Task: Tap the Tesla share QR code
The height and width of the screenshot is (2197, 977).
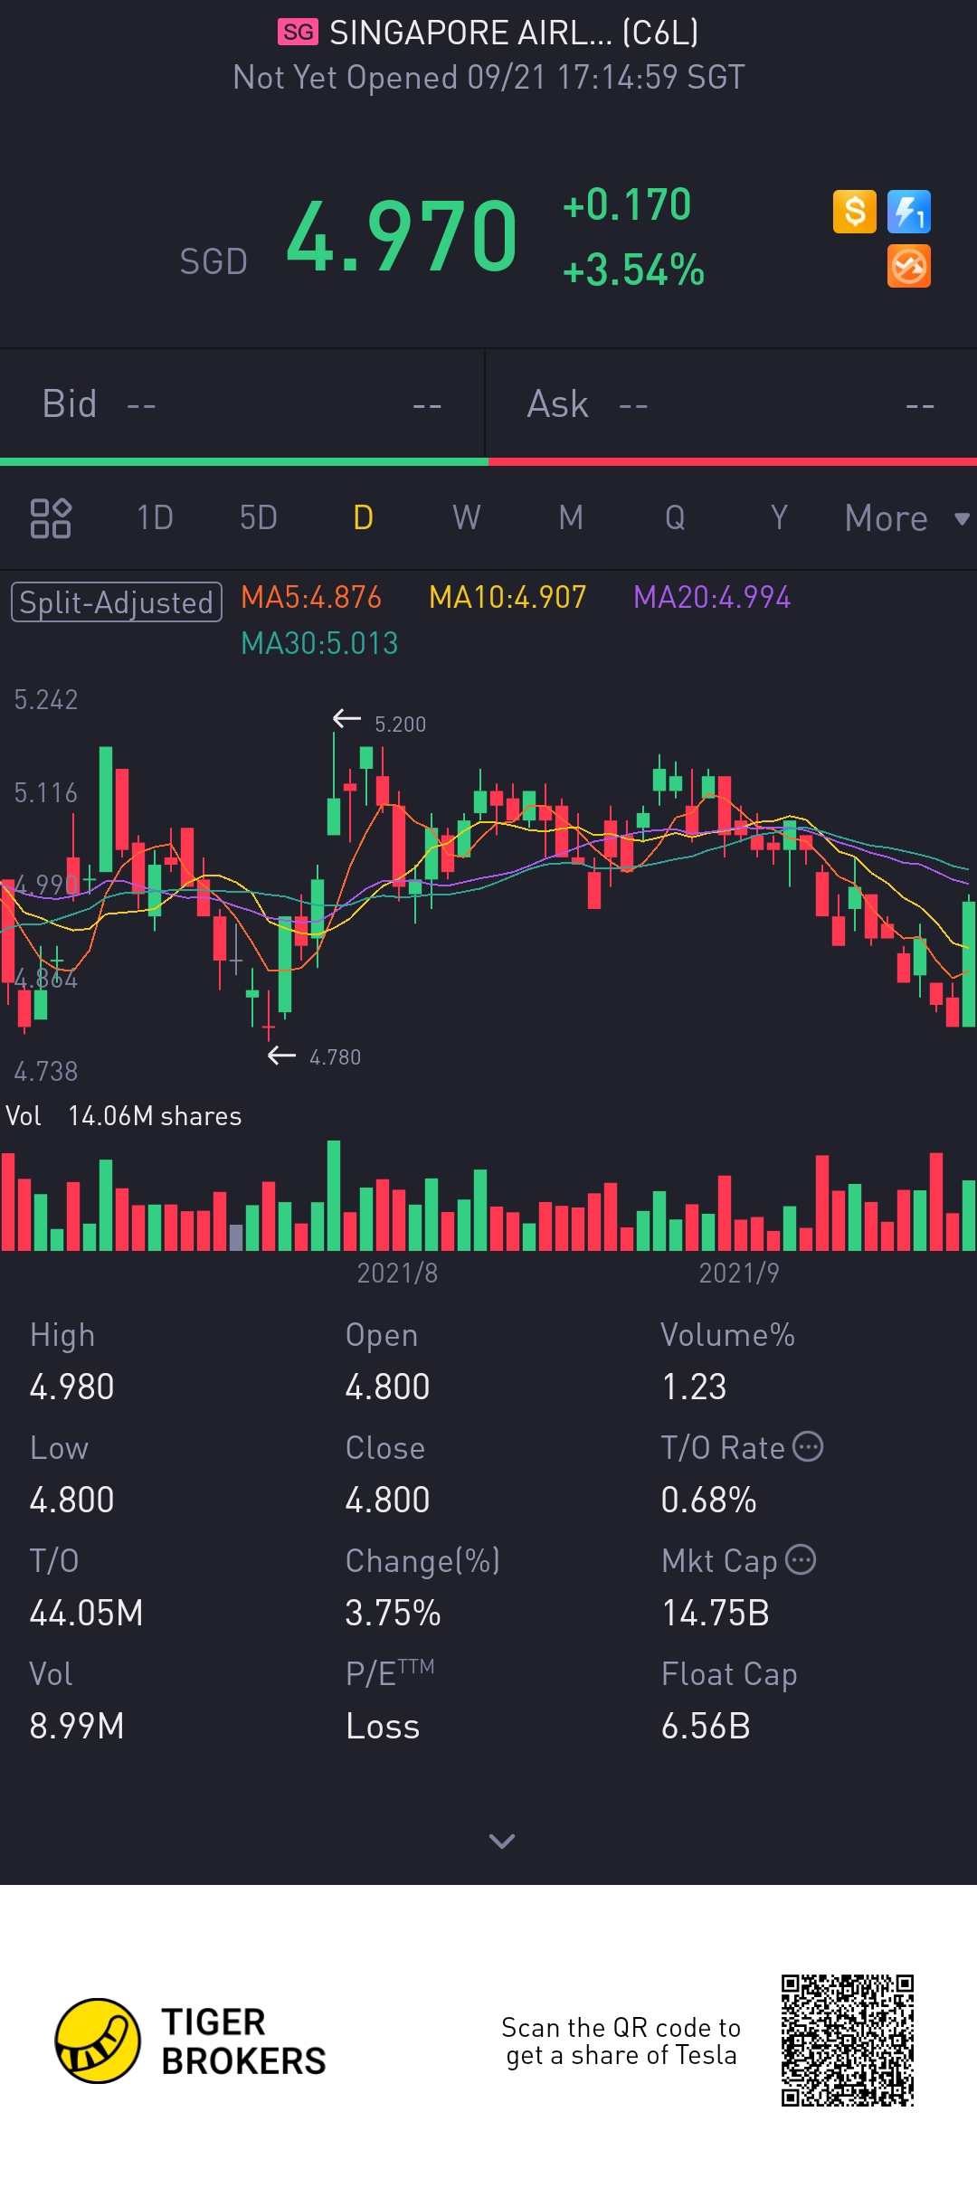Action: pyautogui.click(x=848, y=2041)
